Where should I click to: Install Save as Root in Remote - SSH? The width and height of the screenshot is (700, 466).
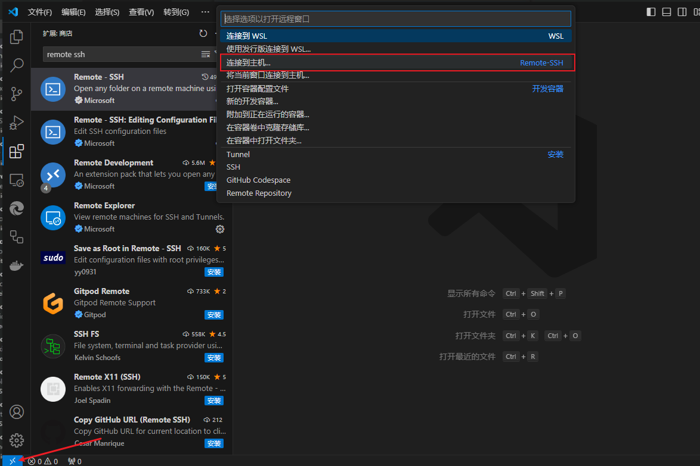[214, 272]
